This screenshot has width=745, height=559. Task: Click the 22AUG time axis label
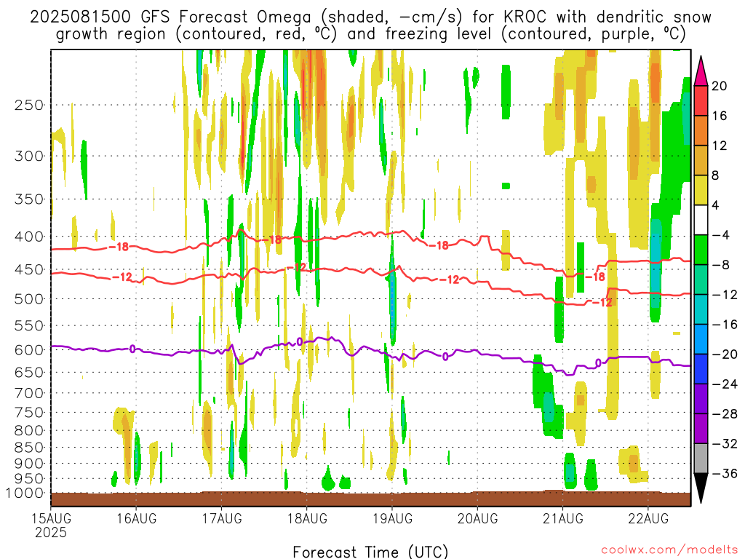point(648,518)
